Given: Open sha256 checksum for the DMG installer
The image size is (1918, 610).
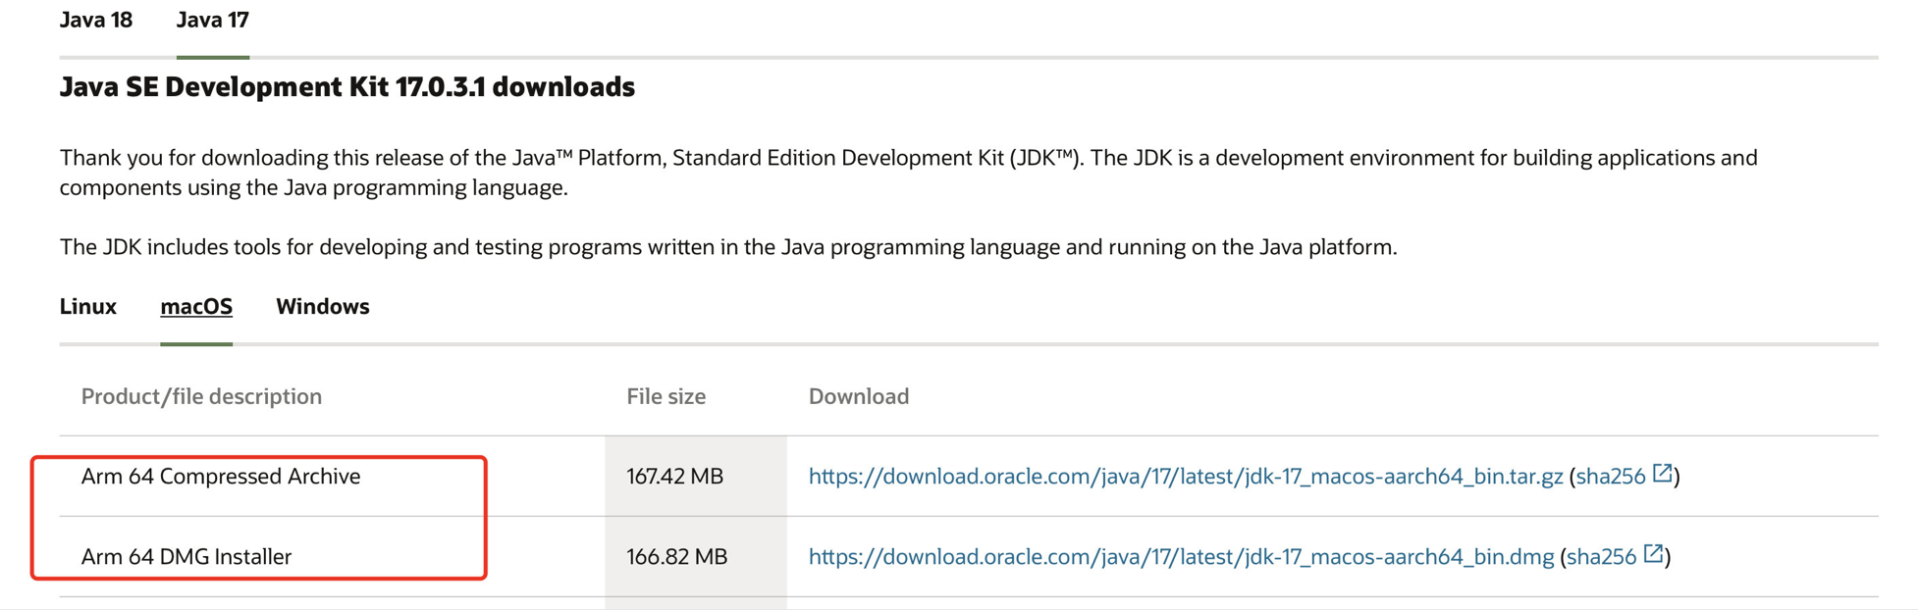Looking at the screenshot, I should 1601,557.
